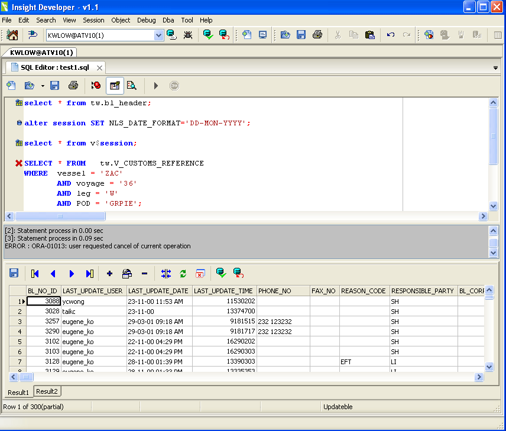Delete row using the minus icon
Viewport: 506px width, 431px height.
(x=144, y=274)
